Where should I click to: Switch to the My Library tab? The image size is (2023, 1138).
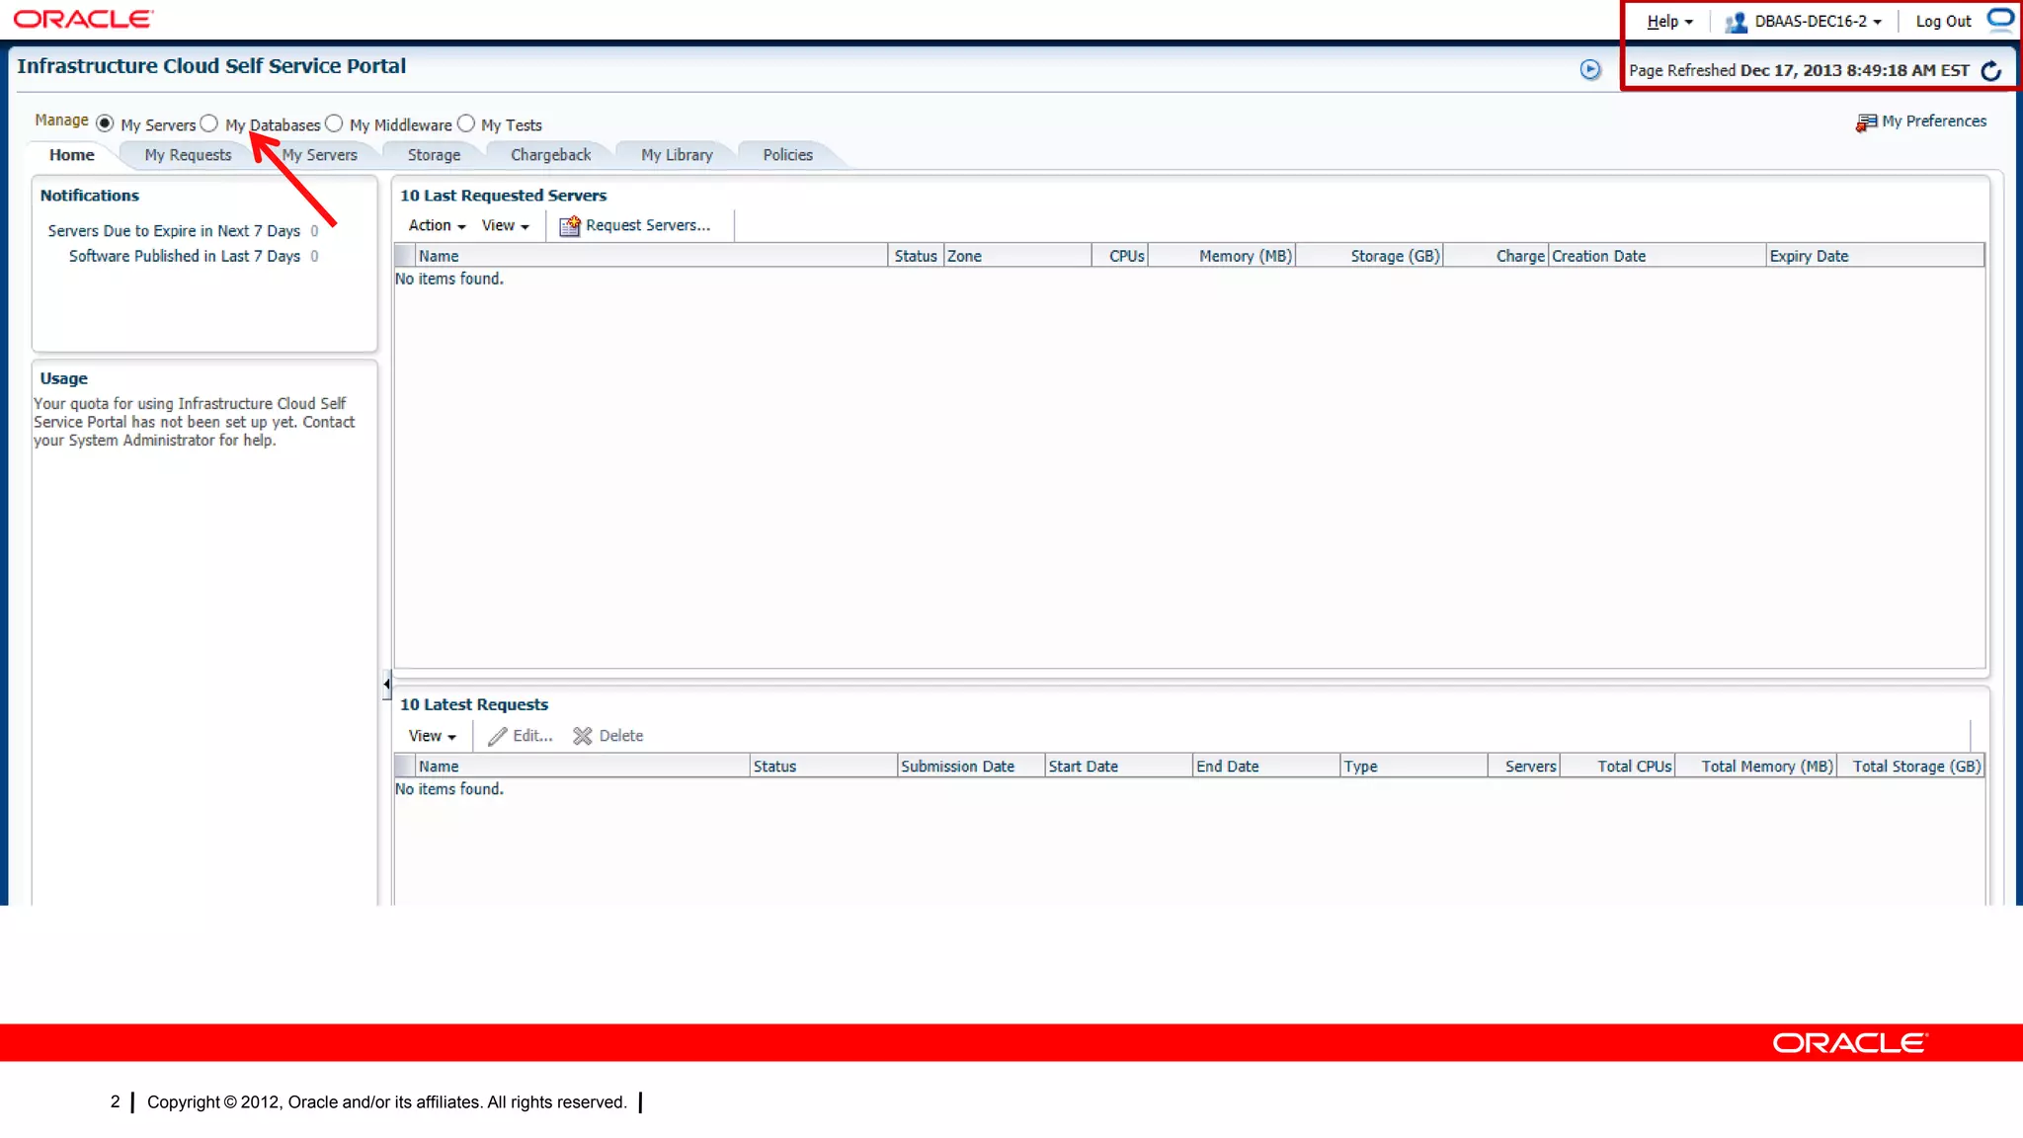pyautogui.click(x=677, y=155)
